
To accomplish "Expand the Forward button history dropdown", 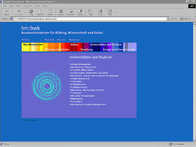I will click(25, 13).
